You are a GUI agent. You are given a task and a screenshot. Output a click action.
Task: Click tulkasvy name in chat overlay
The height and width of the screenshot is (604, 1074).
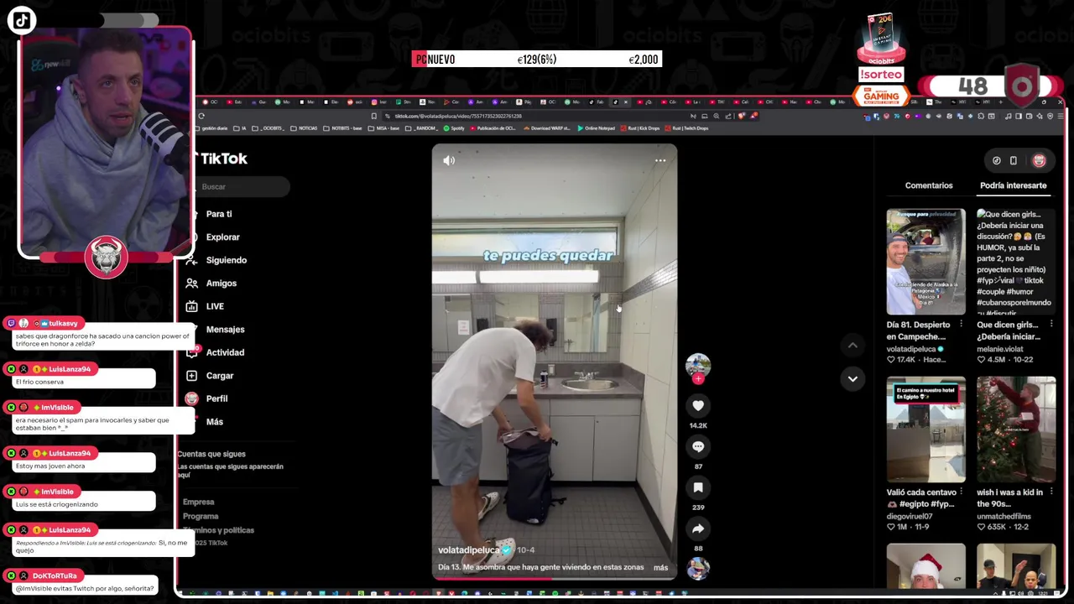coord(63,323)
